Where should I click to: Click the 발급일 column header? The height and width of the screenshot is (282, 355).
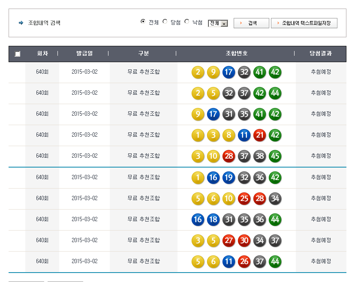click(84, 54)
